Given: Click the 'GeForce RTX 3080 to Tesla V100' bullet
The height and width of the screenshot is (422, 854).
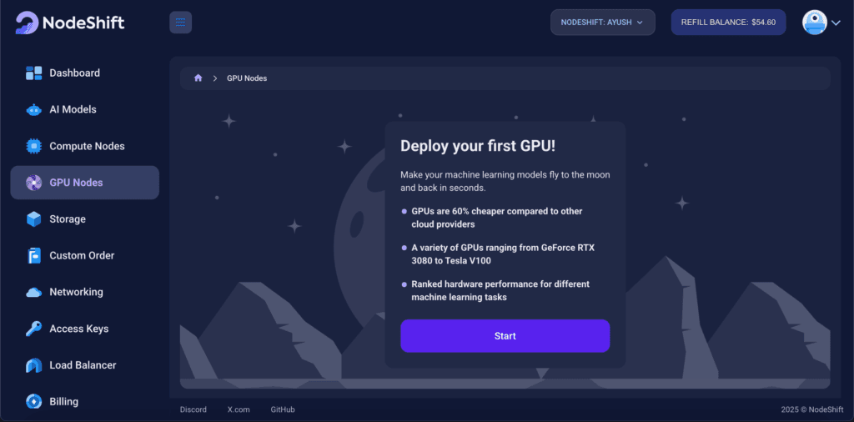Looking at the screenshot, I should point(503,254).
